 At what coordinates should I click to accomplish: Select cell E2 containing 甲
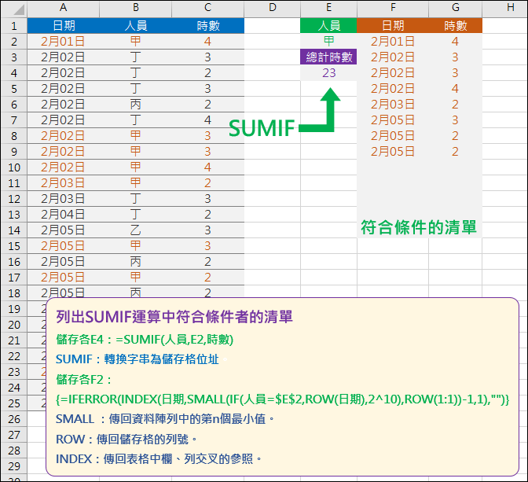328,41
